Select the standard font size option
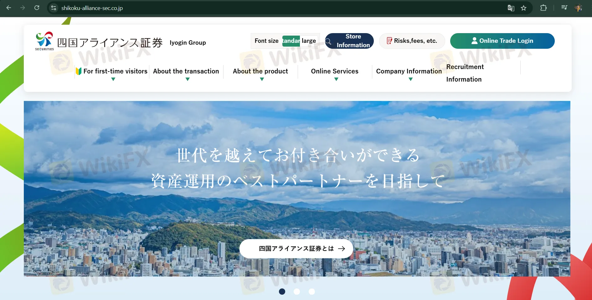Image resolution: width=592 pixels, height=300 pixels. pos(291,41)
